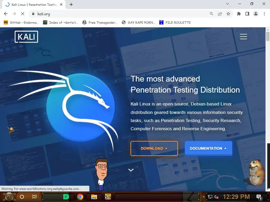270x202 pixels.
Task: Open the green chat app on taskbar
Action: coord(66,197)
